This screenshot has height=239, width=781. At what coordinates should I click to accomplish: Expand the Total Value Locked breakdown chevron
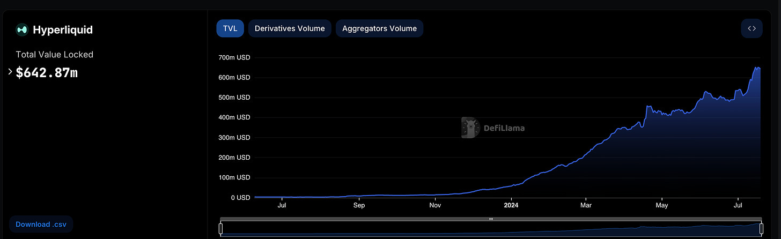[10, 72]
